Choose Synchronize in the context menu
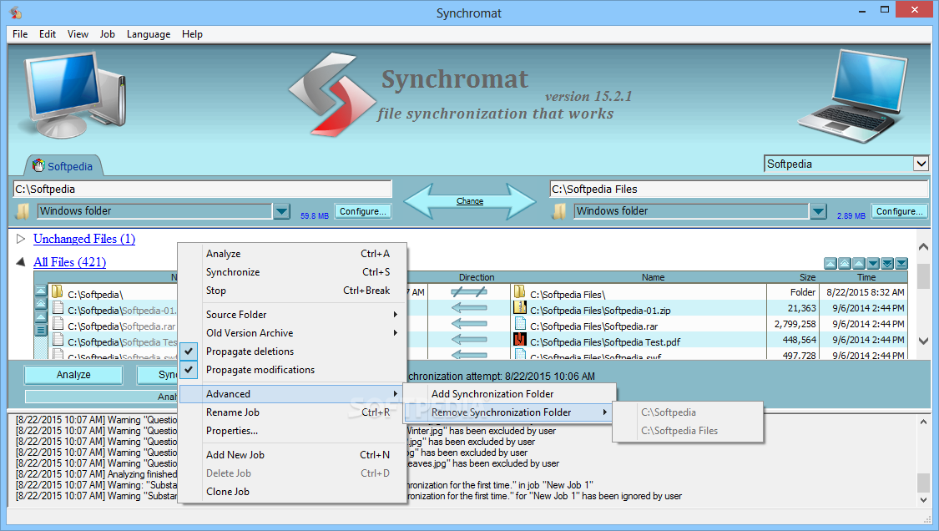The image size is (939, 531). 294,272
